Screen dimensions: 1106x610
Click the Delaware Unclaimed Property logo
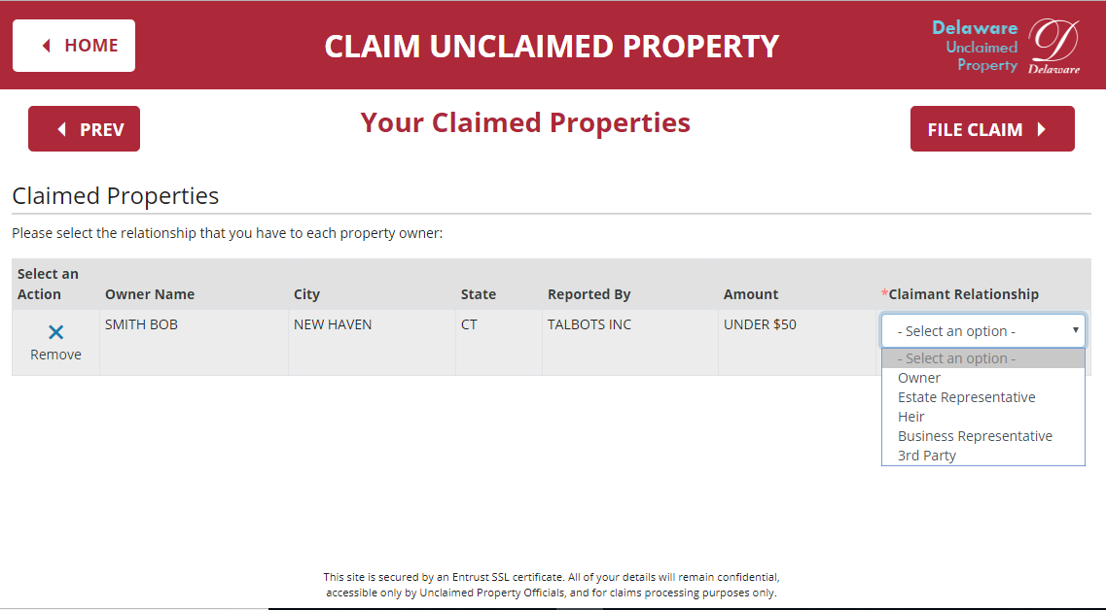[x=1006, y=46]
